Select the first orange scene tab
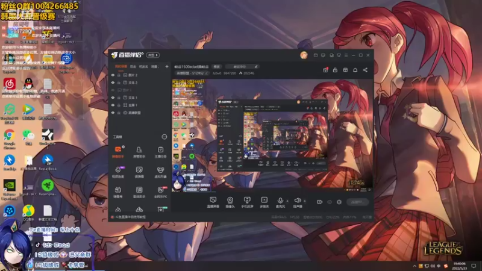This screenshot has width=482, height=271. [121, 66]
